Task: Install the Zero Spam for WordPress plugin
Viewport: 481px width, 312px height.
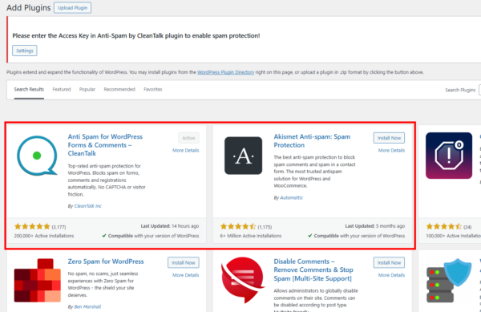Action: pyautogui.click(x=184, y=262)
